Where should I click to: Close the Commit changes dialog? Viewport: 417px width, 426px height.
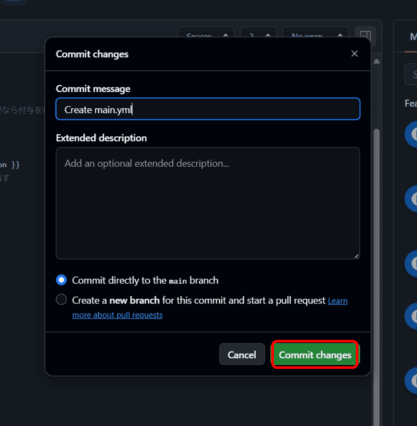[x=355, y=54]
